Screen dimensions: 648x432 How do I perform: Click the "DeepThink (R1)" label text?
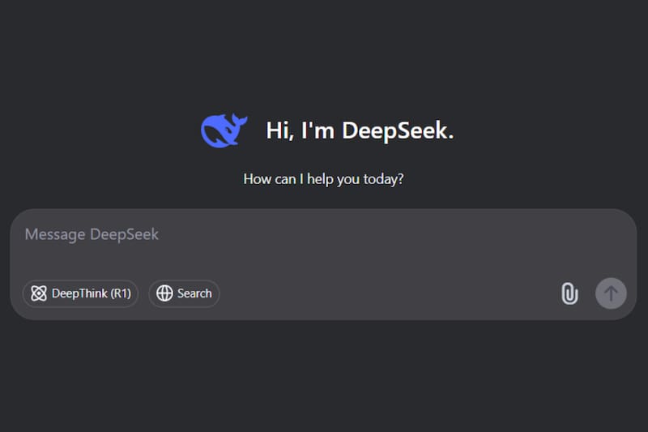pos(91,293)
